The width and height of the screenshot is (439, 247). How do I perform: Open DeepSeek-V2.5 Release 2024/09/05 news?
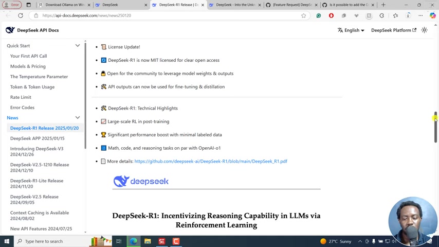click(34, 199)
